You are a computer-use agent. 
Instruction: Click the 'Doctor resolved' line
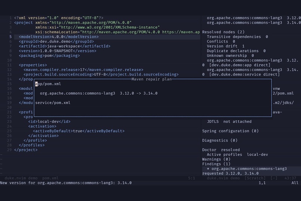(x=221, y=150)
